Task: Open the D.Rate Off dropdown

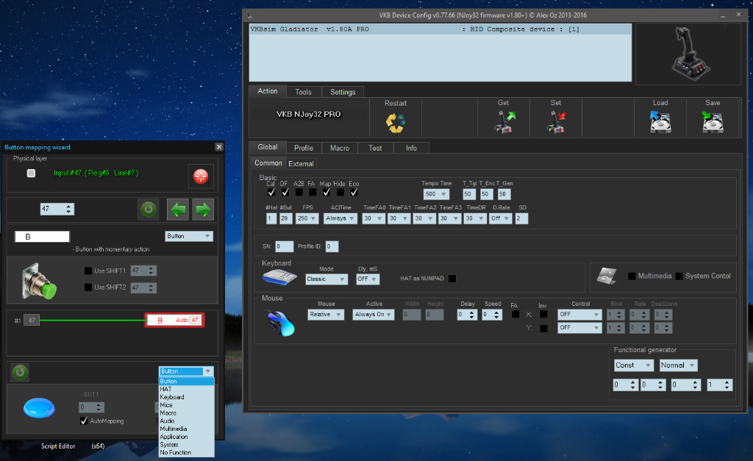Action: tap(500, 218)
